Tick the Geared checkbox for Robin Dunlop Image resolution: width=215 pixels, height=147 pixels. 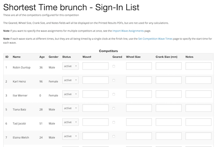tap(114, 66)
